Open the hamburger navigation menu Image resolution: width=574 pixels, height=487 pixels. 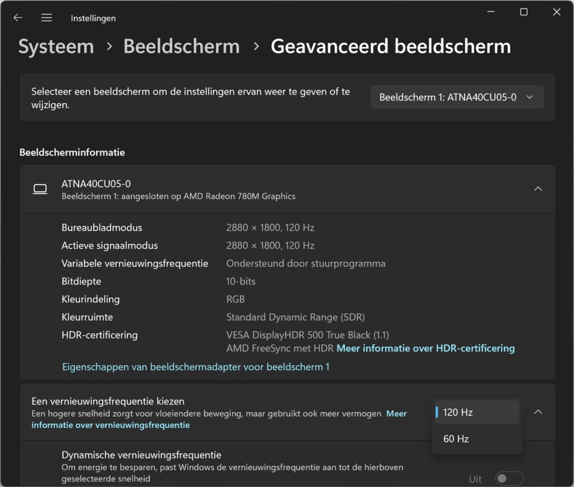tap(47, 17)
